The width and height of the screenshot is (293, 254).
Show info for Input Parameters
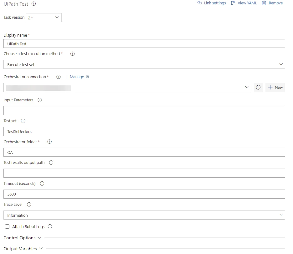pos(40,100)
